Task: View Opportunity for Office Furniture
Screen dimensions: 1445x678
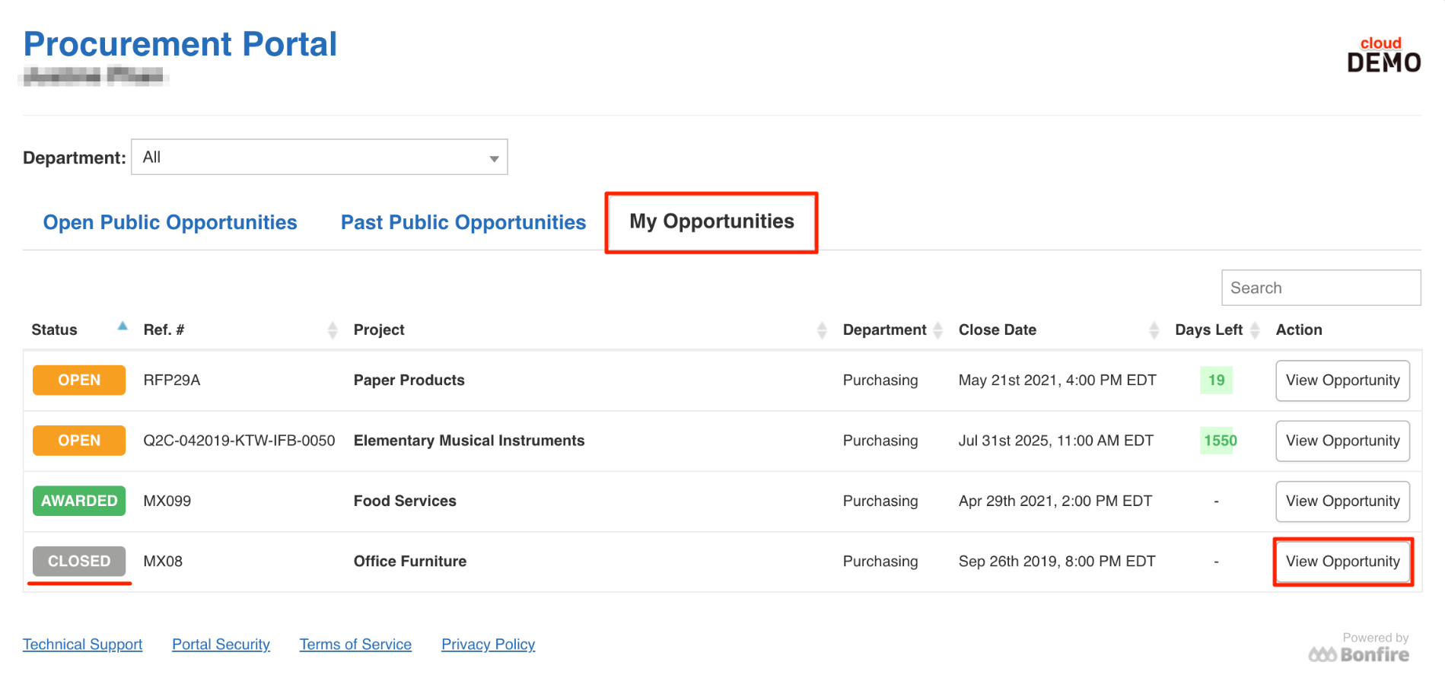Action: click(x=1342, y=562)
